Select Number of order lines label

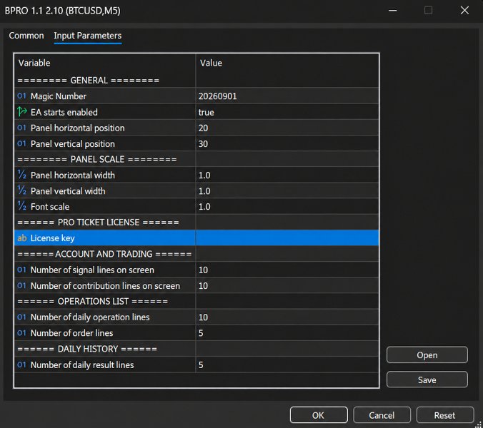point(71,333)
